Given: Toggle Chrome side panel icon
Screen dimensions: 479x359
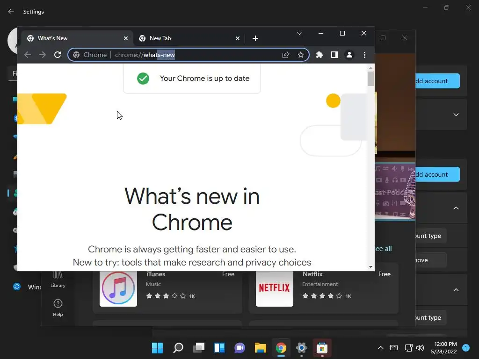Looking at the screenshot, I should [x=334, y=55].
